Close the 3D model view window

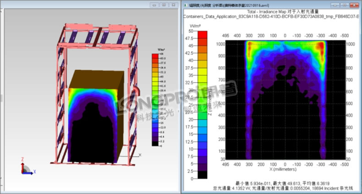tap(173, 5)
